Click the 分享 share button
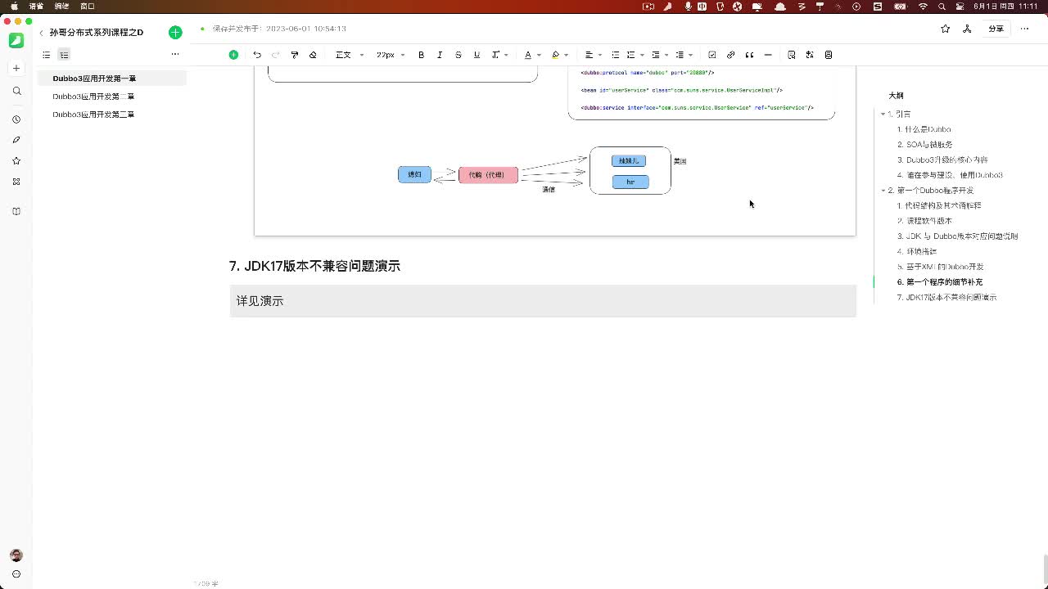The height and width of the screenshot is (589, 1048). pos(996,29)
